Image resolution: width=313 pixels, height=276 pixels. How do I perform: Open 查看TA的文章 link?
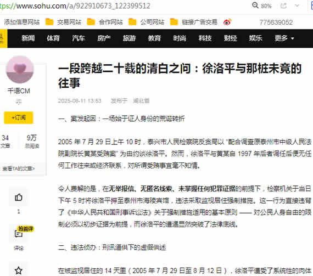18,168
